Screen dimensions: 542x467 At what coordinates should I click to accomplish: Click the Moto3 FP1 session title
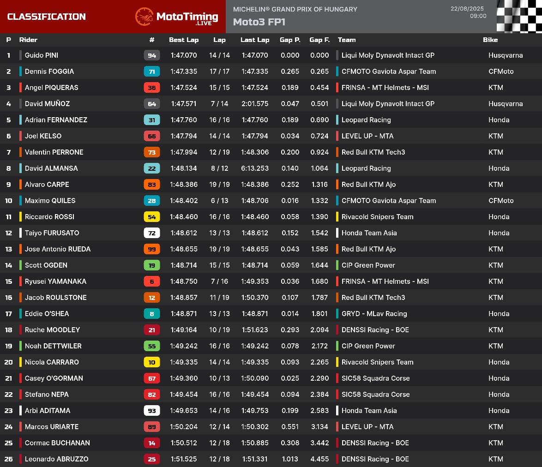pos(259,22)
